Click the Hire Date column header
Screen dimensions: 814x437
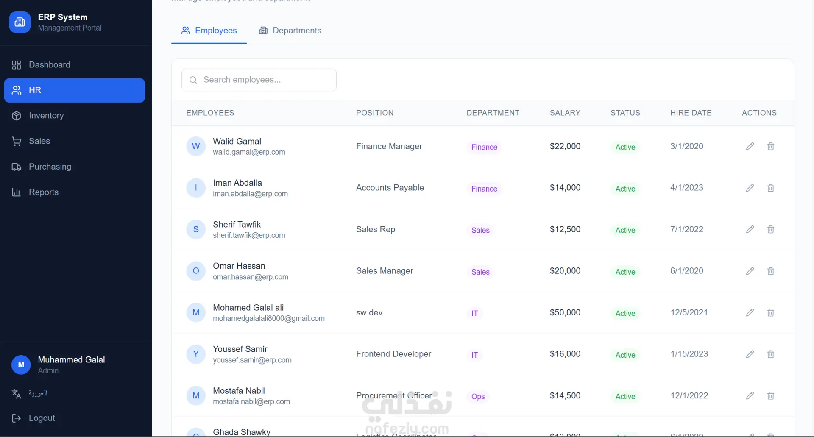tap(691, 113)
